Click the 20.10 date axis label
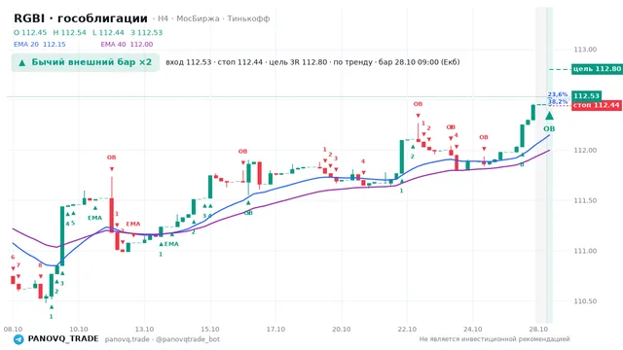The width and height of the screenshot is (623, 350). pyautogui.click(x=342, y=329)
